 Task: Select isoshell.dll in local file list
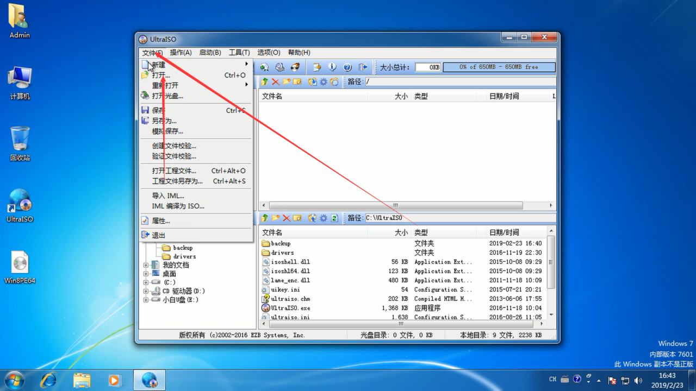286,262
